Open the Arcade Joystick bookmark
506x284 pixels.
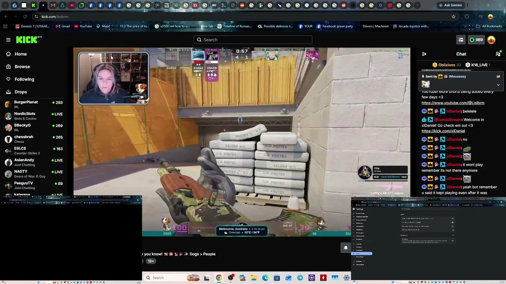411,26
